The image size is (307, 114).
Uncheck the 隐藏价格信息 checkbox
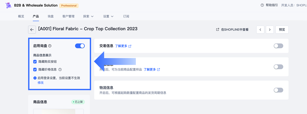pyautogui.click(x=35, y=69)
